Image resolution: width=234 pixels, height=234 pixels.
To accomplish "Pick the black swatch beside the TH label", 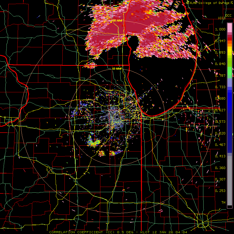I will [x=230, y=207].
